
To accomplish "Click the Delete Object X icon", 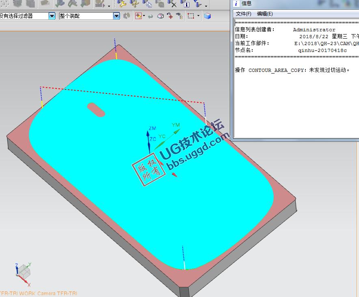I will [x=172, y=4].
